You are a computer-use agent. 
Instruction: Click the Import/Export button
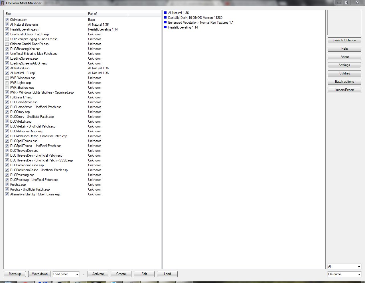(x=344, y=90)
